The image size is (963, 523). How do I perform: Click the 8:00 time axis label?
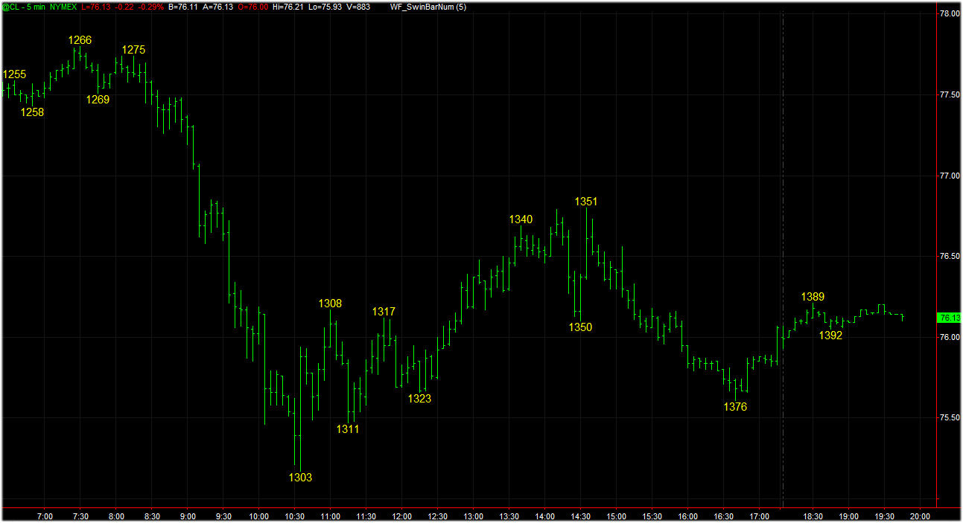coord(116,516)
